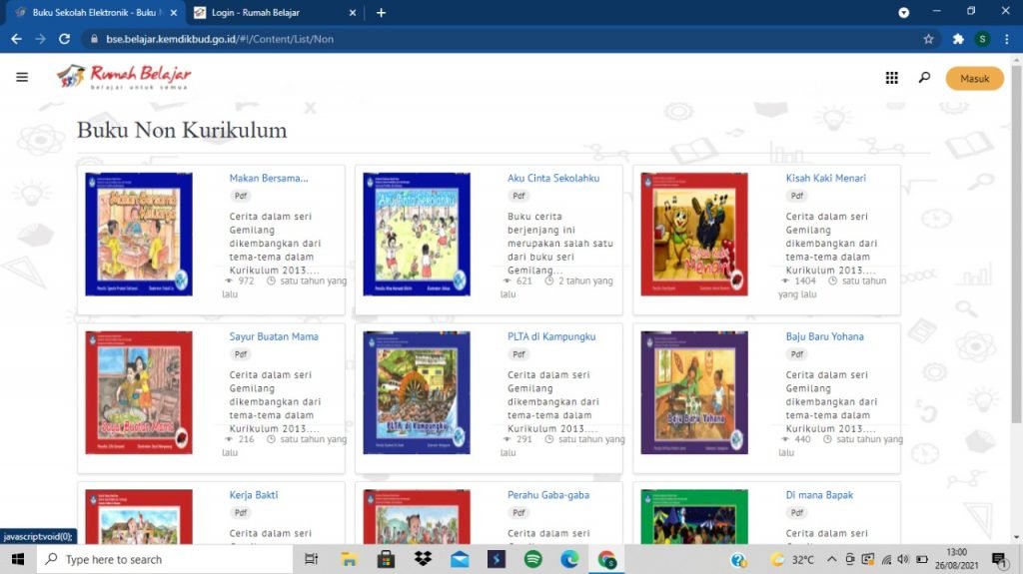Click Di mana Bapak cover thumbnail
This screenshot has width=1023, height=574.
pos(694,517)
